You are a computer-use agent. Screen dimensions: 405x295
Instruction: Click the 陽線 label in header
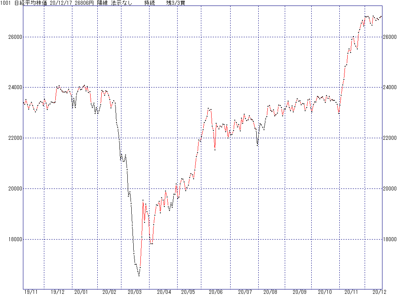click(x=102, y=3)
